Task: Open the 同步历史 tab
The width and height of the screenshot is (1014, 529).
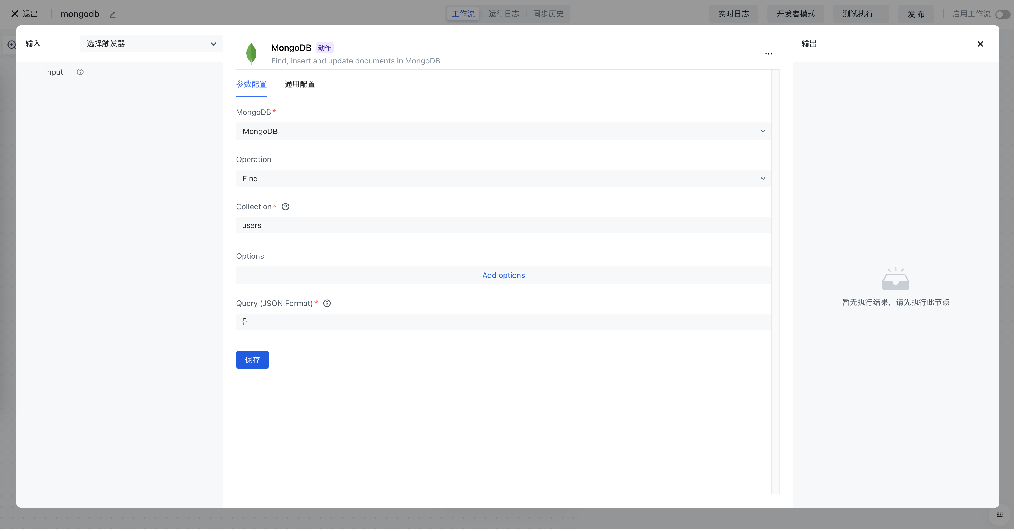Action: pyautogui.click(x=548, y=14)
